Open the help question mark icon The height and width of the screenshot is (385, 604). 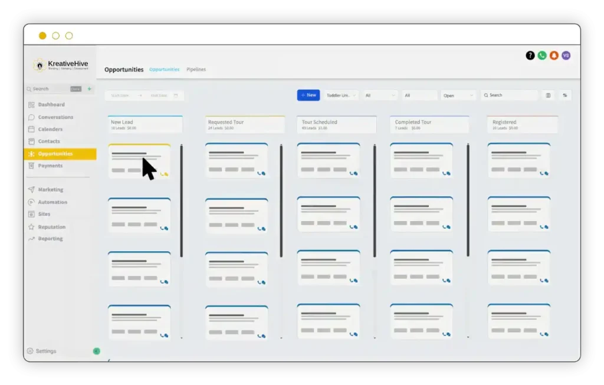(530, 55)
